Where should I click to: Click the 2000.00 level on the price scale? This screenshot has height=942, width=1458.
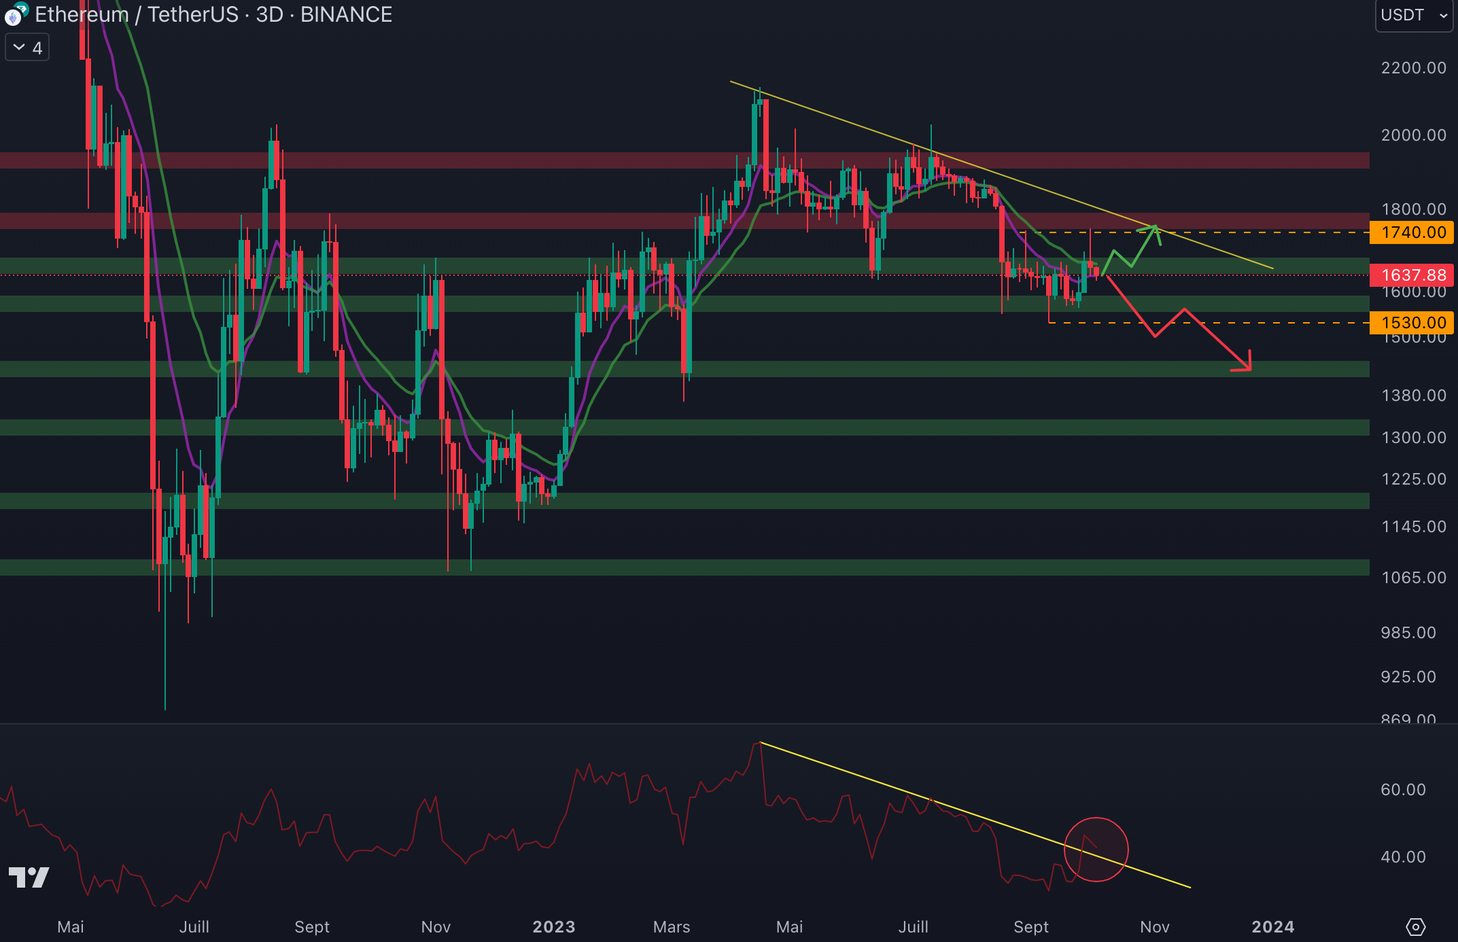pyautogui.click(x=1412, y=135)
